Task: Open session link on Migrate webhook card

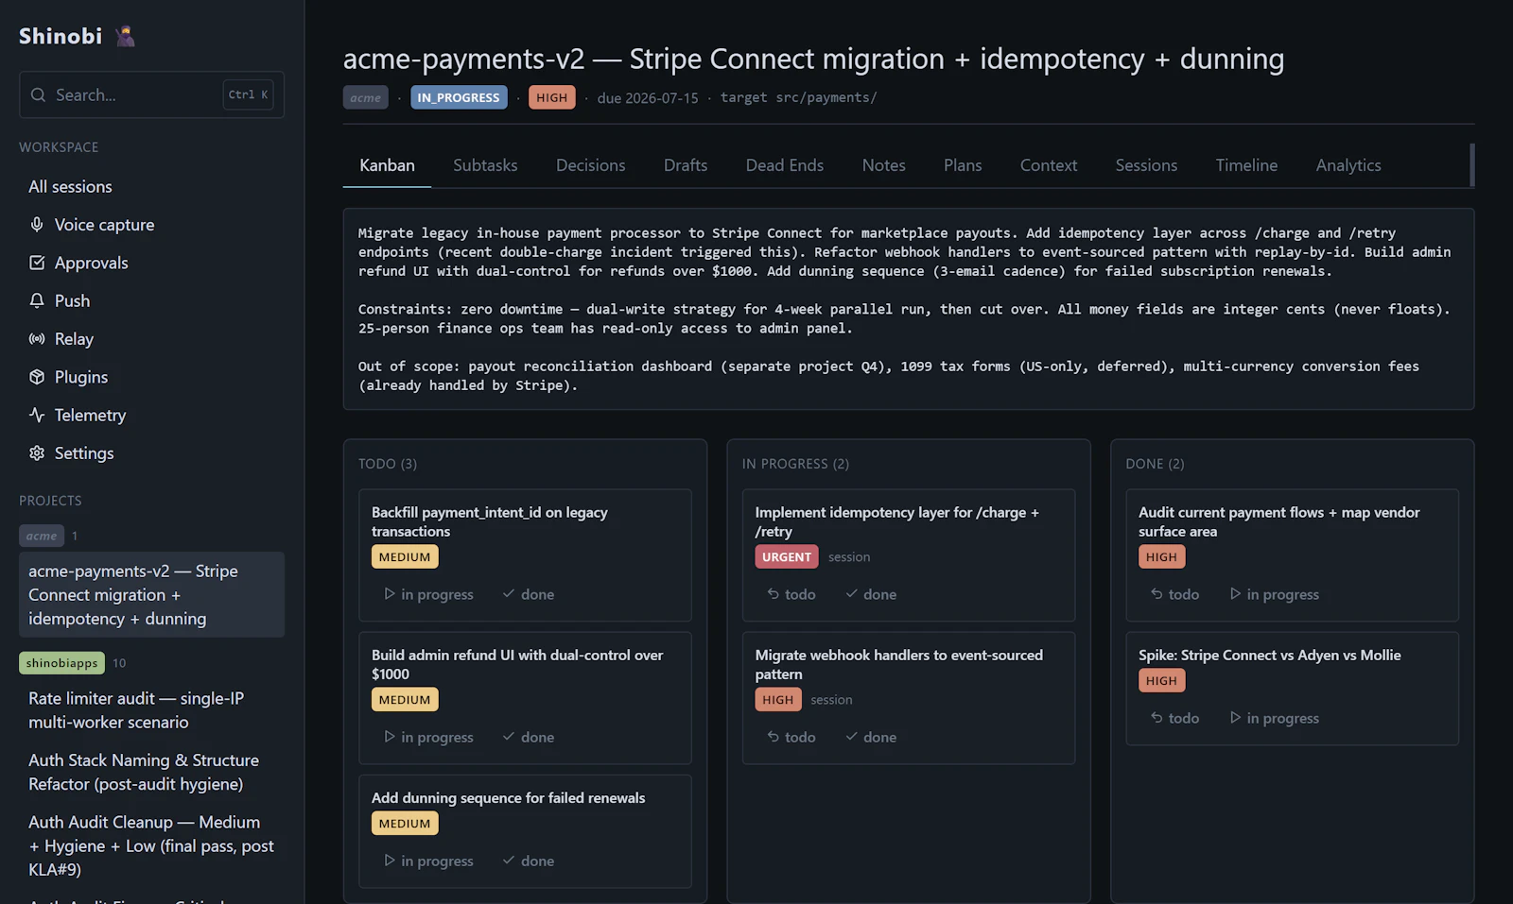Action: tap(831, 700)
